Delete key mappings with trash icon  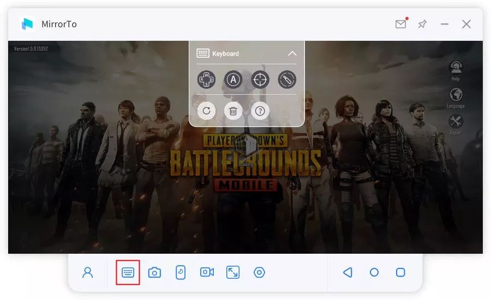tap(233, 111)
